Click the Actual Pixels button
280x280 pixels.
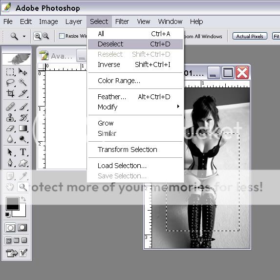coord(250,36)
